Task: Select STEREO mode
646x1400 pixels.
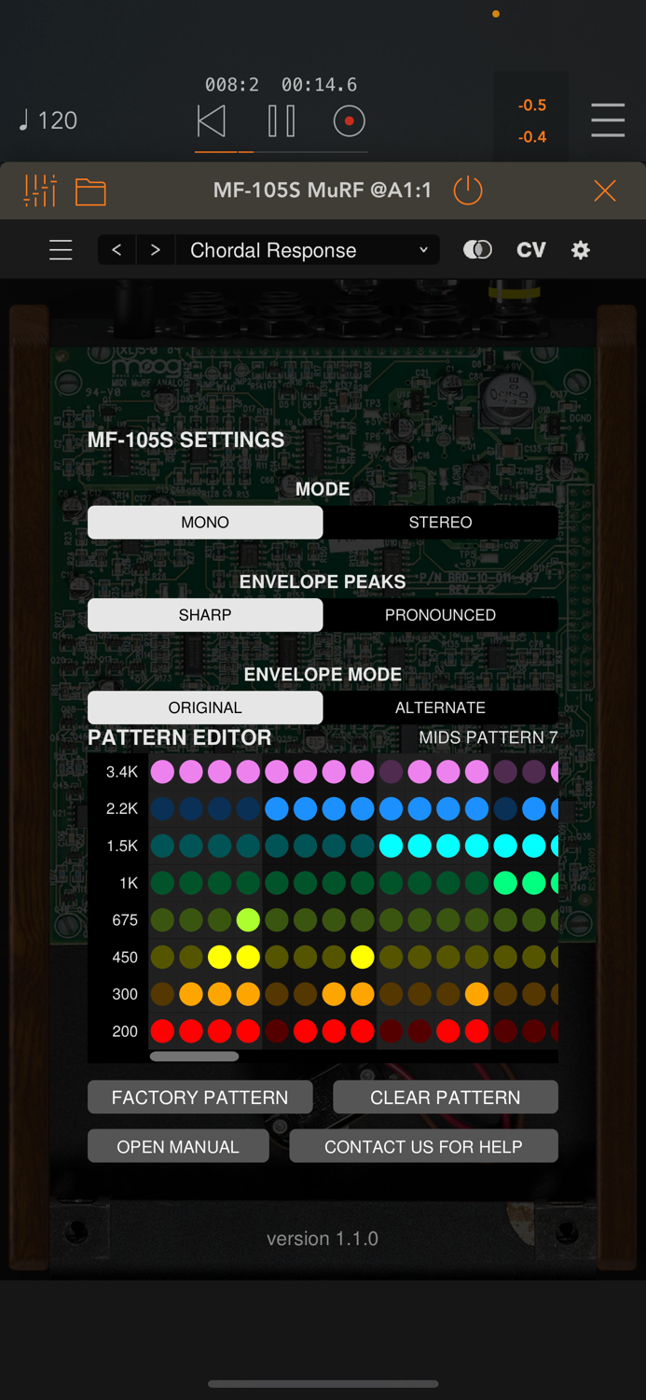Action: [441, 523]
